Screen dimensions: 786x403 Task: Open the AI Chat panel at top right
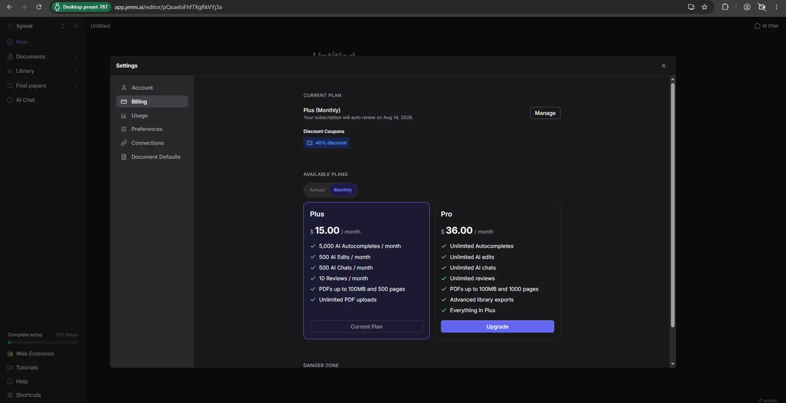(766, 26)
